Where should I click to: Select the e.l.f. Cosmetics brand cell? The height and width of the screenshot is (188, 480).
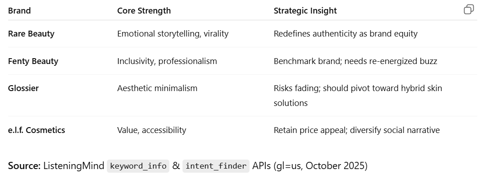37,130
